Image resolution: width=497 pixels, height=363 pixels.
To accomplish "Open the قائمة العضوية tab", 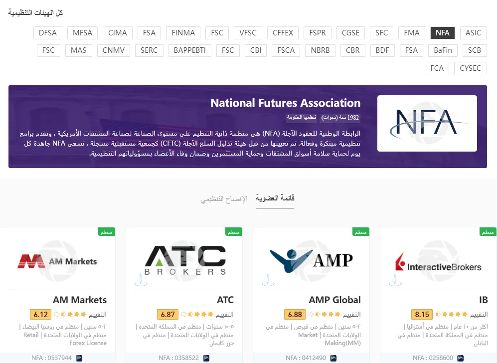I will [x=275, y=198].
